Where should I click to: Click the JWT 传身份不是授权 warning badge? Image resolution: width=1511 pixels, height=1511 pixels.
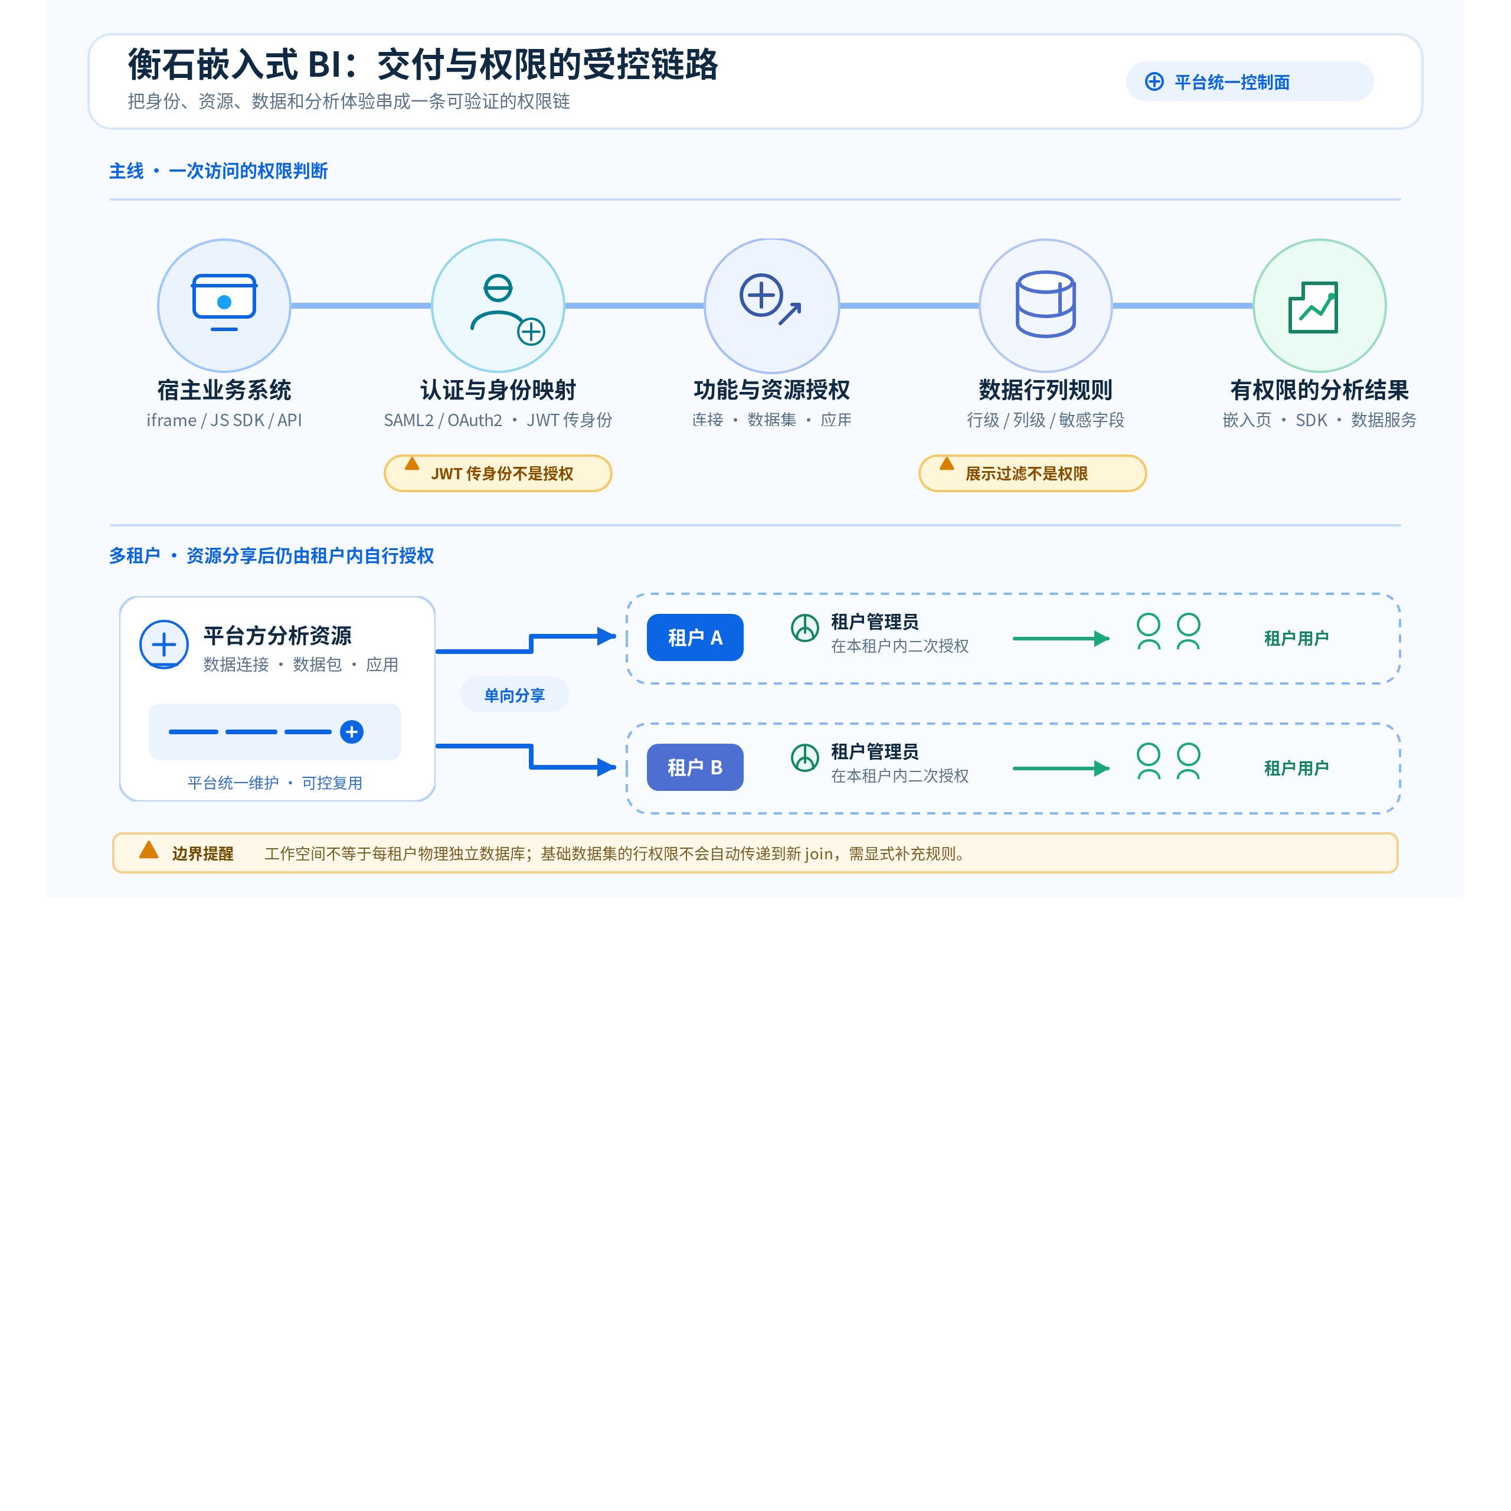[498, 473]
